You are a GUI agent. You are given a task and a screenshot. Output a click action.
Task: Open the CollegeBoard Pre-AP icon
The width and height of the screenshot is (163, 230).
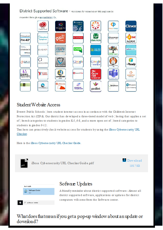(25, 38)
